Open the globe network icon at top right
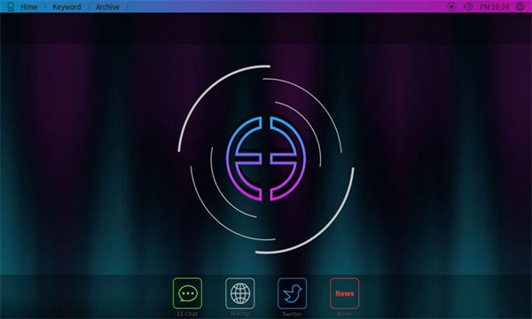This screenshot has height=319, width=532. pyautogui.click(x=520, y=6)
